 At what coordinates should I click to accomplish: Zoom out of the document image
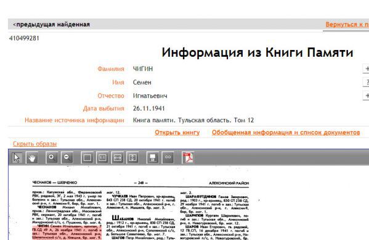(67, 157)
